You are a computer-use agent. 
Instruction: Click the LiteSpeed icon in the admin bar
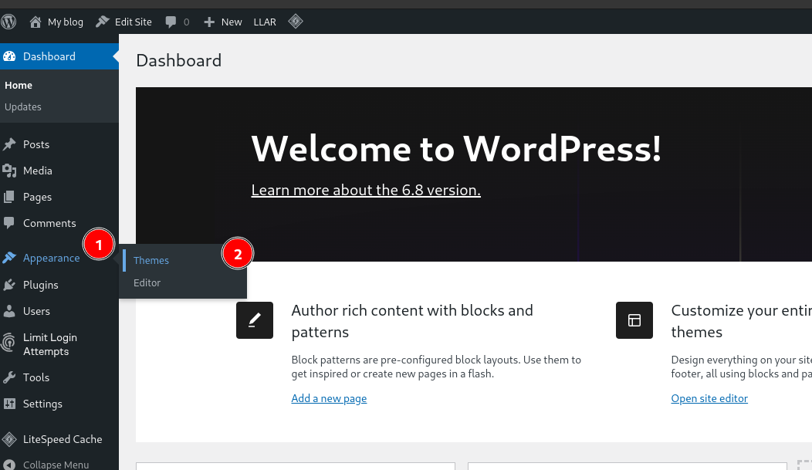pyautogui.click(x=296, y=21)
